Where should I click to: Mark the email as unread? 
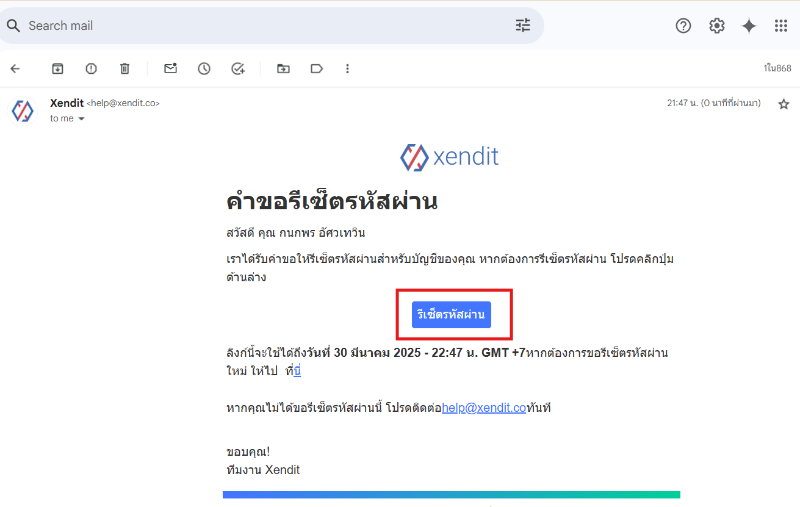171,68
